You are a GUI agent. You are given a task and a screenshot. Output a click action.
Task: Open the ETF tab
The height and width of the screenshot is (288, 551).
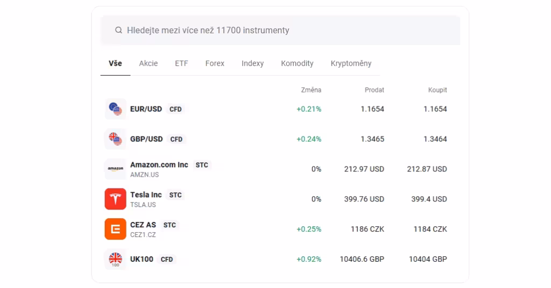(x=181, y=63)
